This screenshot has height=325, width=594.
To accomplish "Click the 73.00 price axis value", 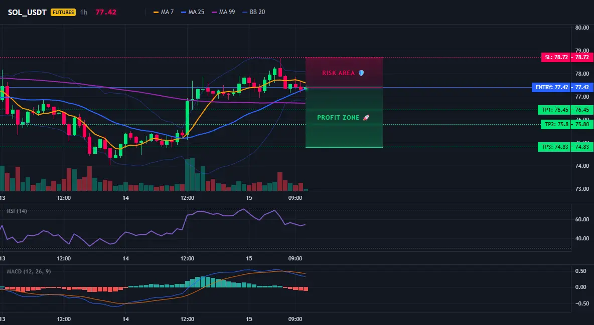I will (582, 189).
